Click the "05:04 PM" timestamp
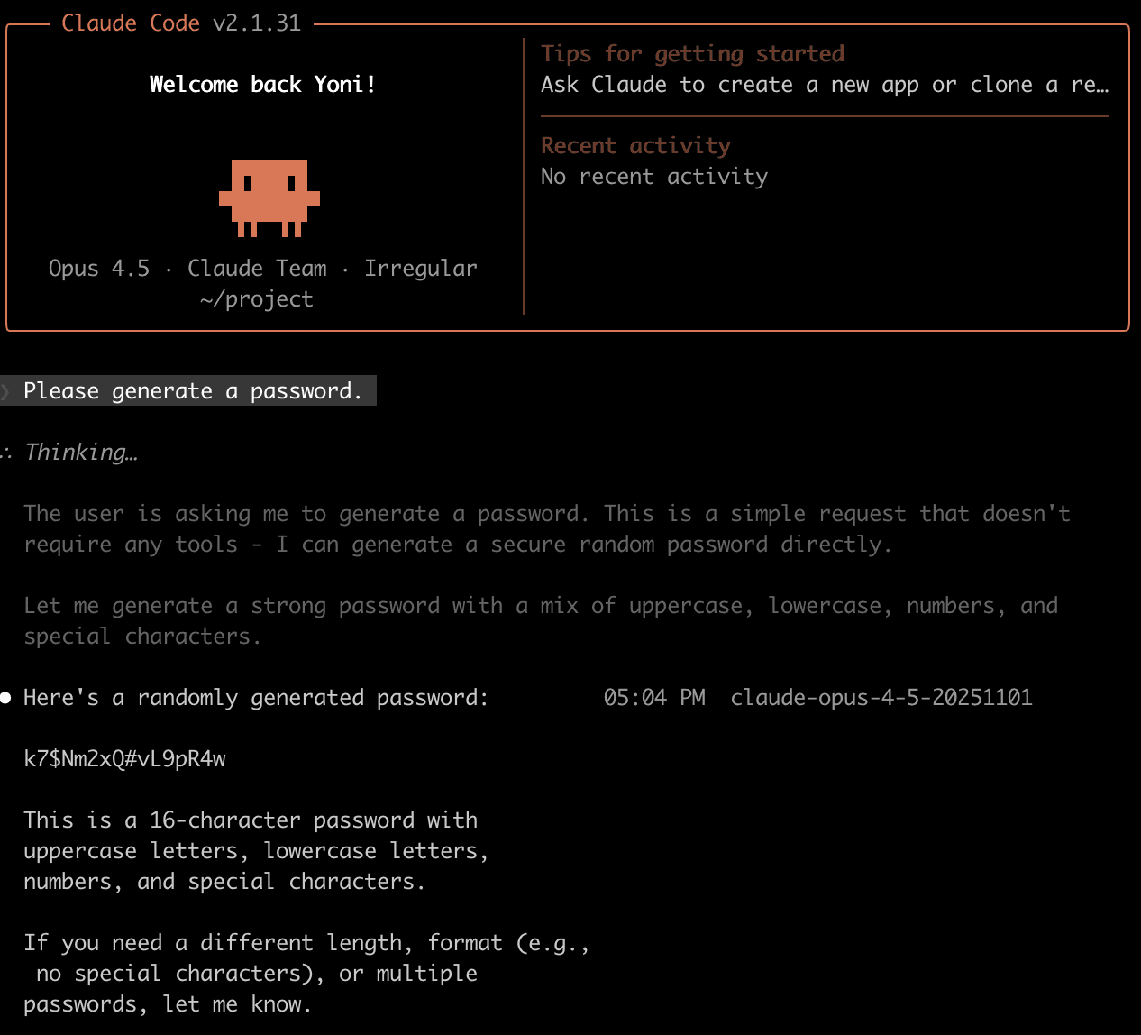The width and height of the screenshot is (1141, 1035). point(654,698)
